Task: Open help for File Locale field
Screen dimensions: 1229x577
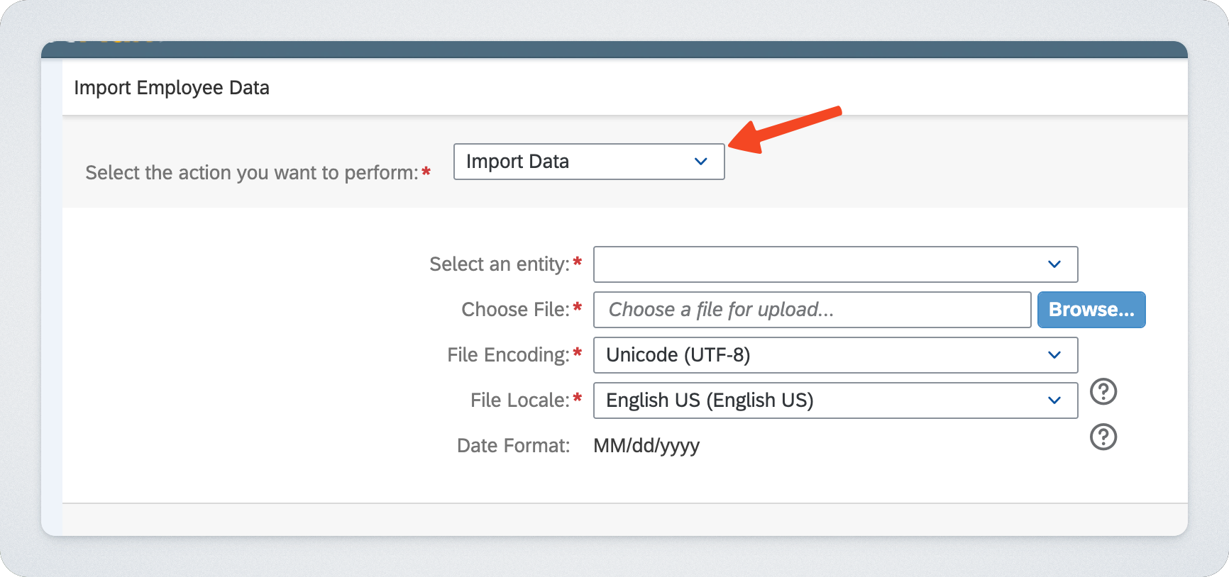Action: 1103,391
